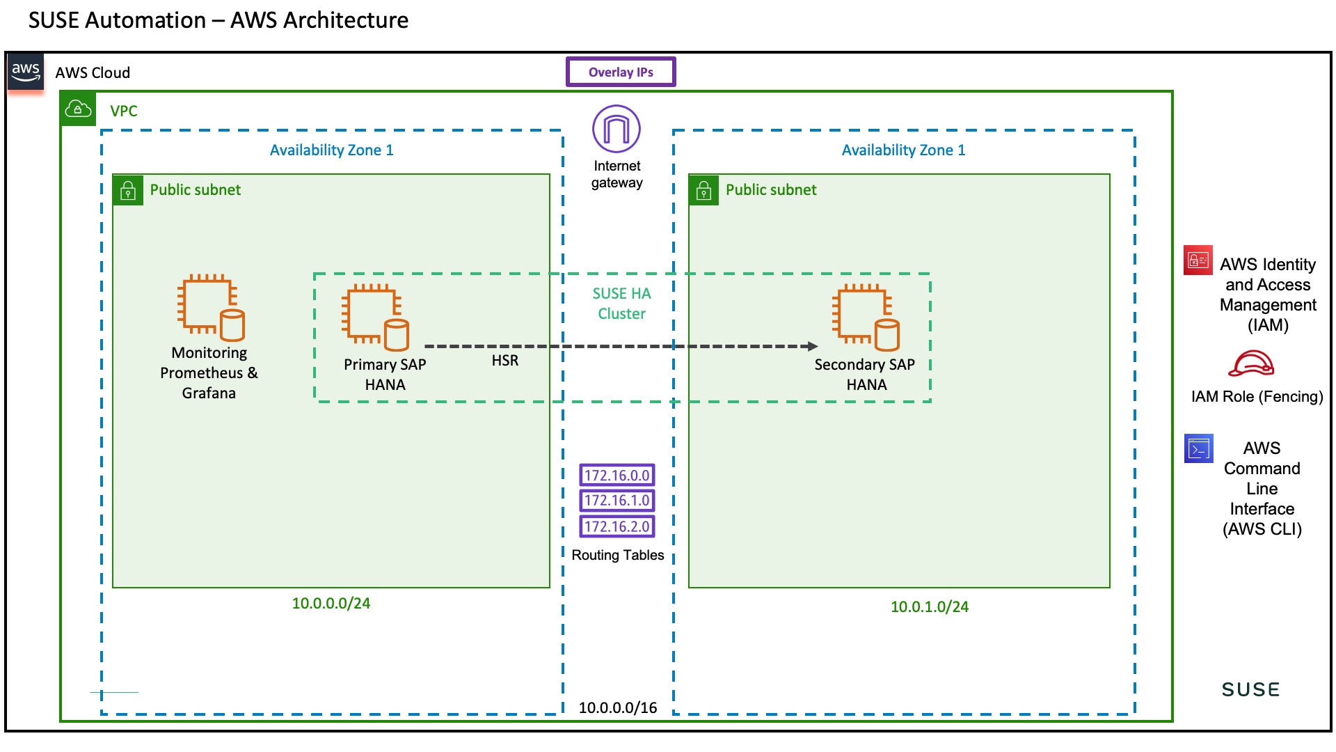The height and width of the screenshot is (752, 1336).
Task: Select the AWS CLI terminal icon
Action: [x=1198, y=449]
